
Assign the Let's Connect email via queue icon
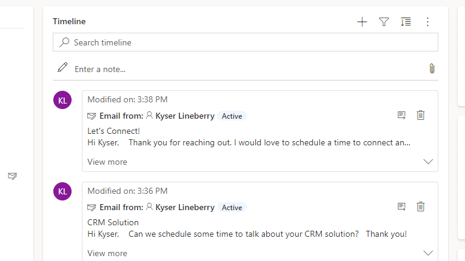point(401,115)
